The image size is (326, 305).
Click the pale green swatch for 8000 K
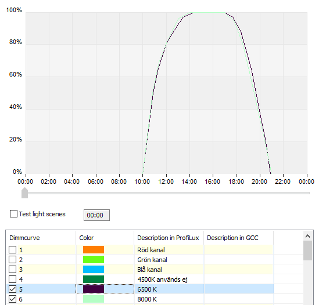point(94,299)
